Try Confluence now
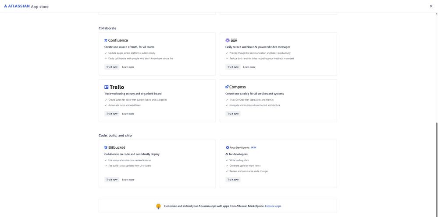Screen dimensions: 438x217 [112, 67]
